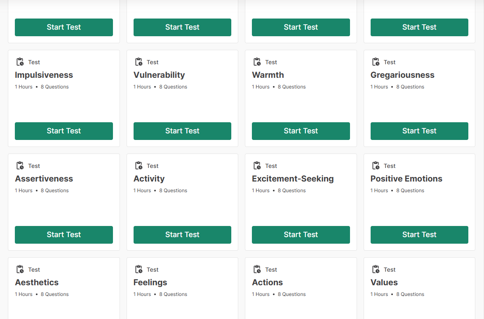Select the Actions test heading
Viewport: 484px width, 319px height.
point(268,282)
